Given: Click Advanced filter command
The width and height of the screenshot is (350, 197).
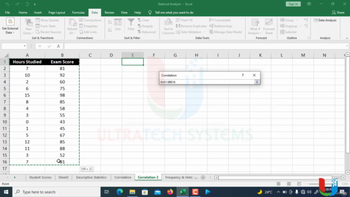Looking at the screenshot, I should [x=147, y=32].
